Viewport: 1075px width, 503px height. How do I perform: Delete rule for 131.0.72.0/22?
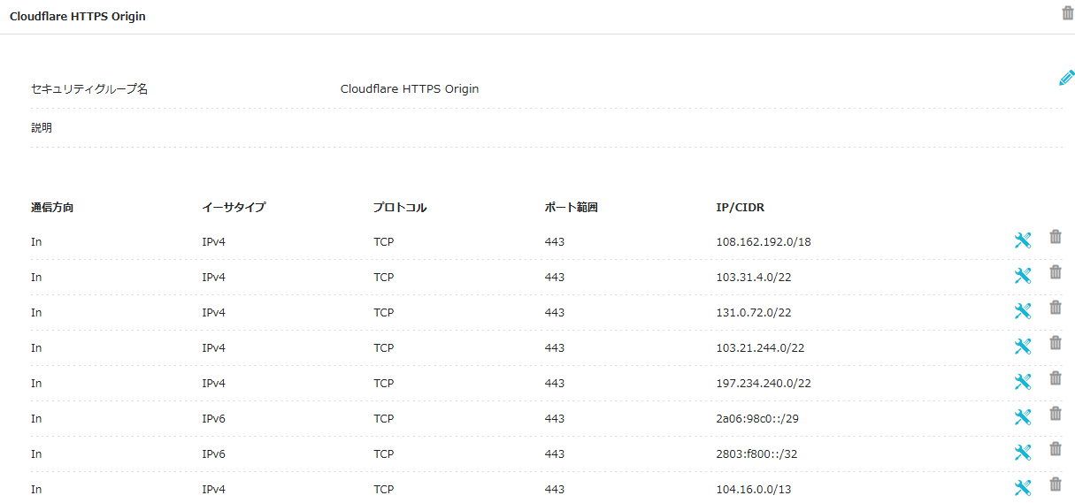(1056, 308)
